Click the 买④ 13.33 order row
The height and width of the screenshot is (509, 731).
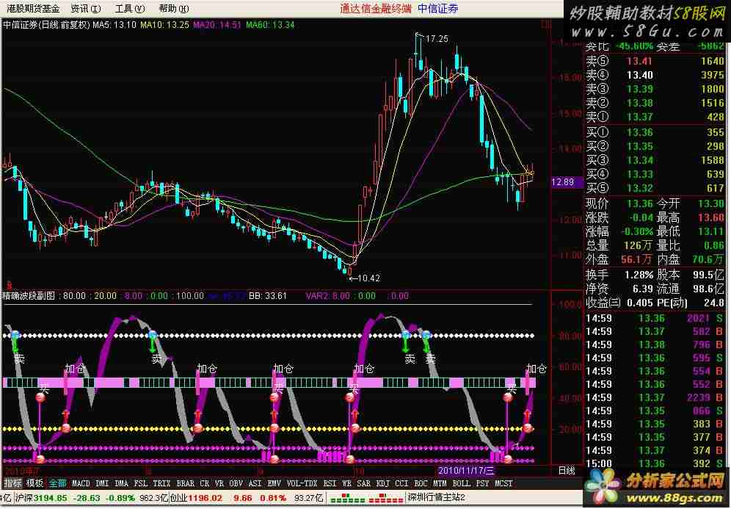tap(655, 175)
